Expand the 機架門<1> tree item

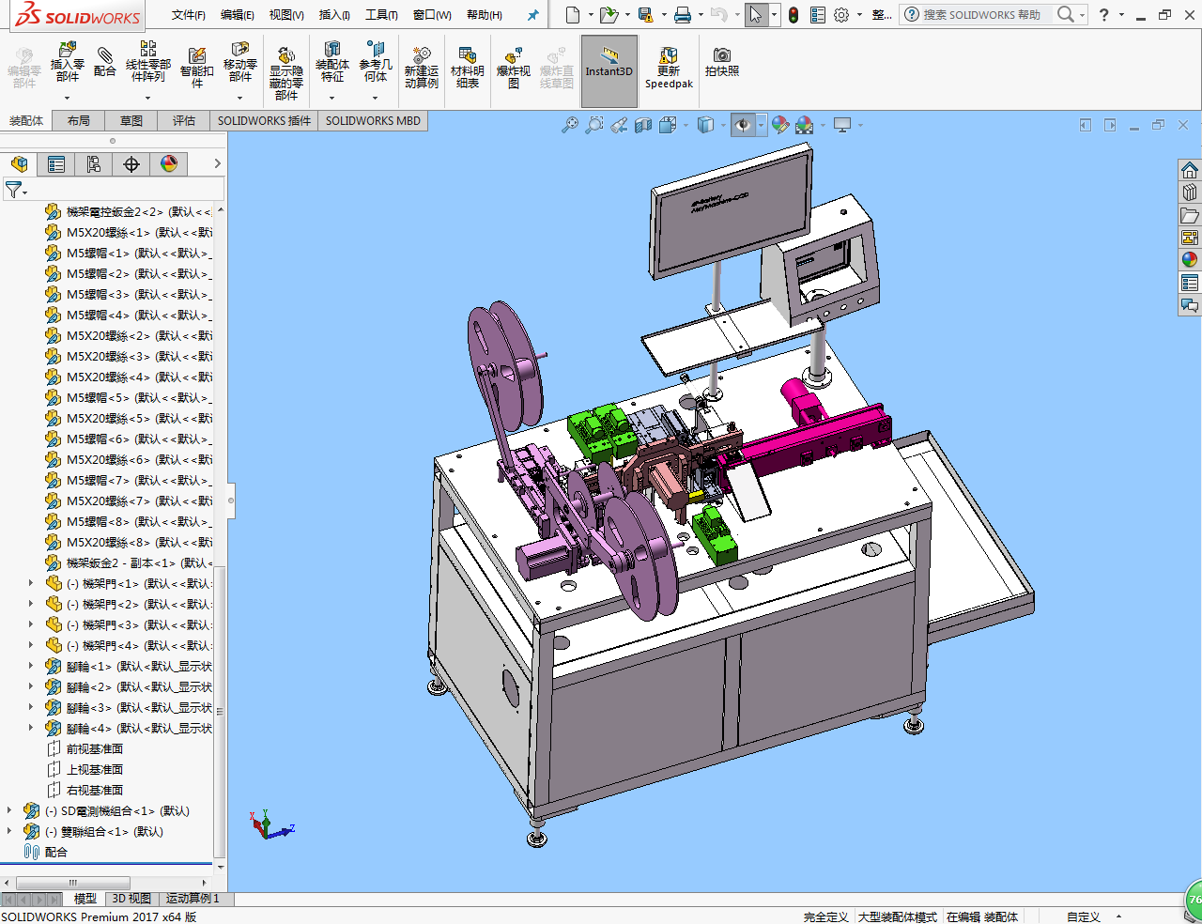click(x=31, y=583)
